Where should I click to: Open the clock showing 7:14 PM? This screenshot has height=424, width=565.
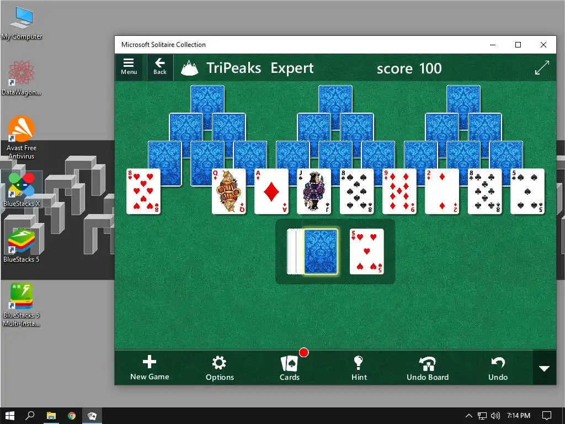tap(519, 416)
